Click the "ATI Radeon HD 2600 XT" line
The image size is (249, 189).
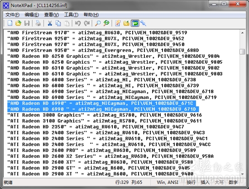[x=100, y=162]
